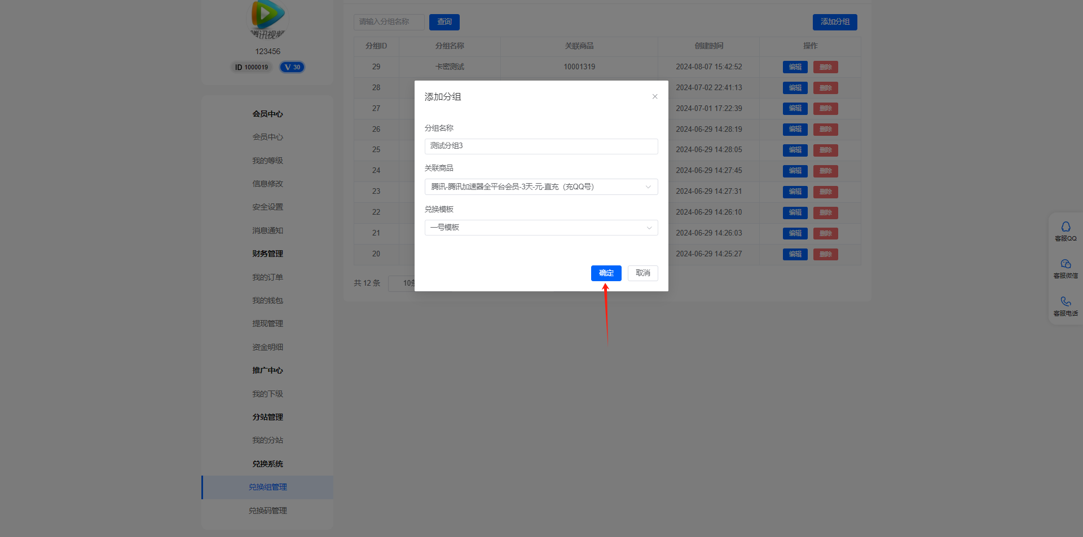Image resolution: width=1083 pixels, height=537 pixels.
Task: Click 取消 to cancel the dialog
Action: click(642, 273)
